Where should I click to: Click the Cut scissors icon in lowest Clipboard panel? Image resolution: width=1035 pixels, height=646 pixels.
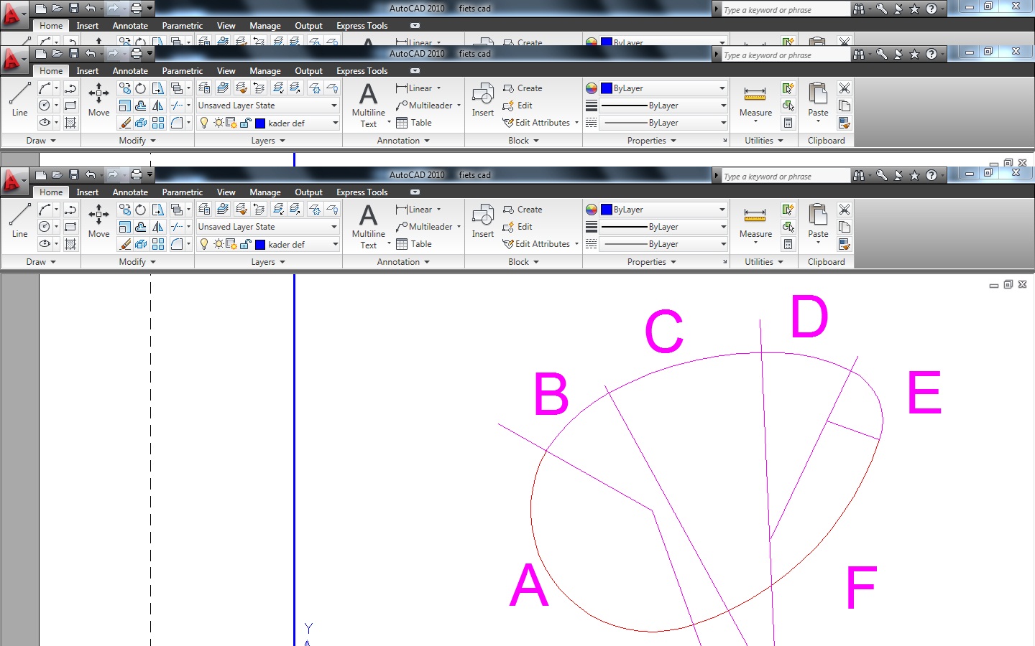tap(845, 209)
